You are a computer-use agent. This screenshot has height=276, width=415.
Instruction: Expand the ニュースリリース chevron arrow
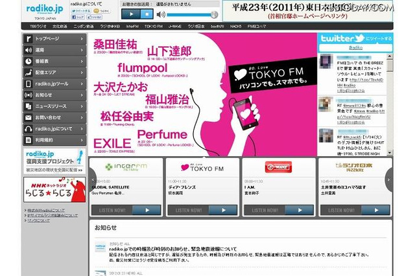click(82, 106)
